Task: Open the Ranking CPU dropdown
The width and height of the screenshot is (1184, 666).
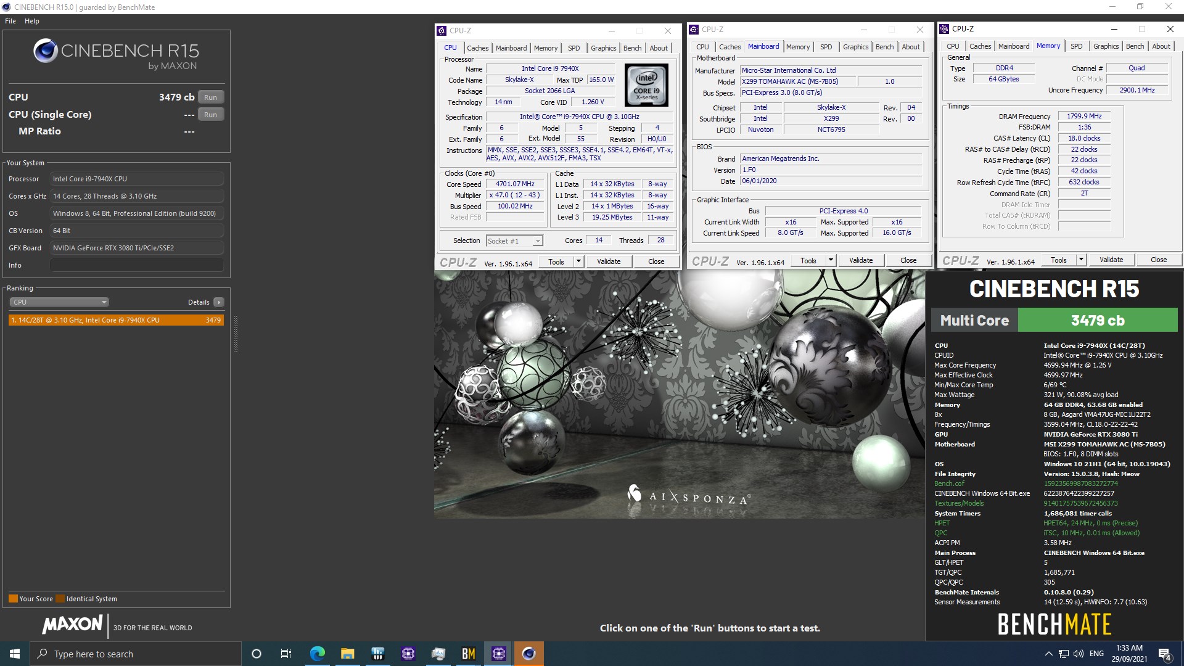Action: point(59,302)
